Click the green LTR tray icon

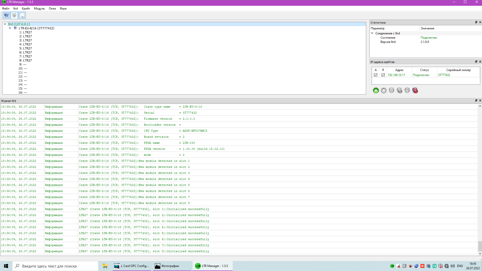(x=392, y=266)
